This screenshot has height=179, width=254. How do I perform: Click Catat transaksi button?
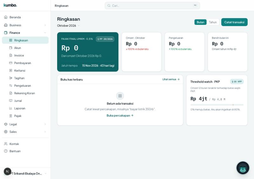[234, 22]
